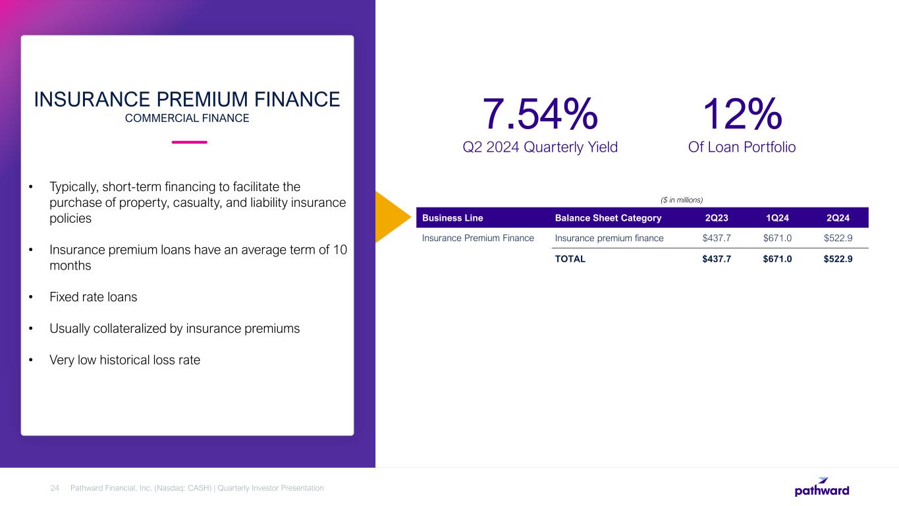899x506 pixels.
Task: Click the Fixed rate loans bullet
Action: [94, 296]
